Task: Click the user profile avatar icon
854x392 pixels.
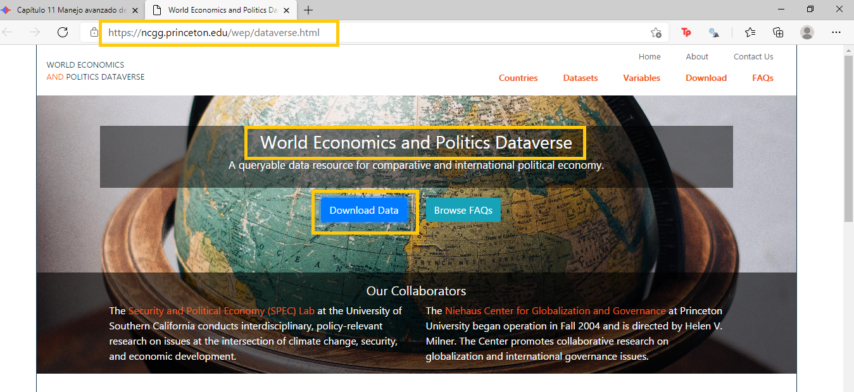Action: click(807, 32)
